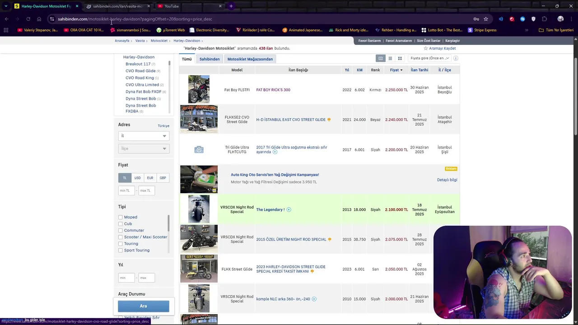
Task: Show more bookmarks with the chevron
Action: [x=527, y=30]
